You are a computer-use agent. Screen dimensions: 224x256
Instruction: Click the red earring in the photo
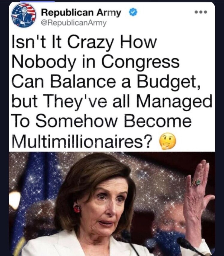tap(77, 209)
